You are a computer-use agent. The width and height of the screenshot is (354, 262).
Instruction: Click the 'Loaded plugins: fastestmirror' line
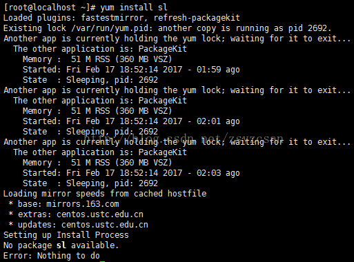121,18
